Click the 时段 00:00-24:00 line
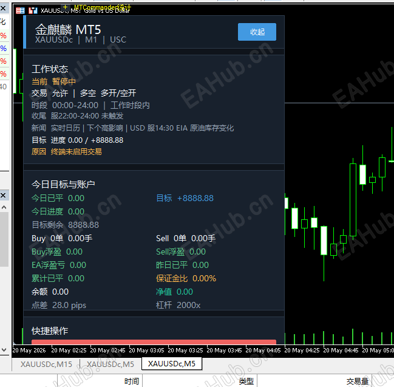394x387 pixels. coord(90,105)
